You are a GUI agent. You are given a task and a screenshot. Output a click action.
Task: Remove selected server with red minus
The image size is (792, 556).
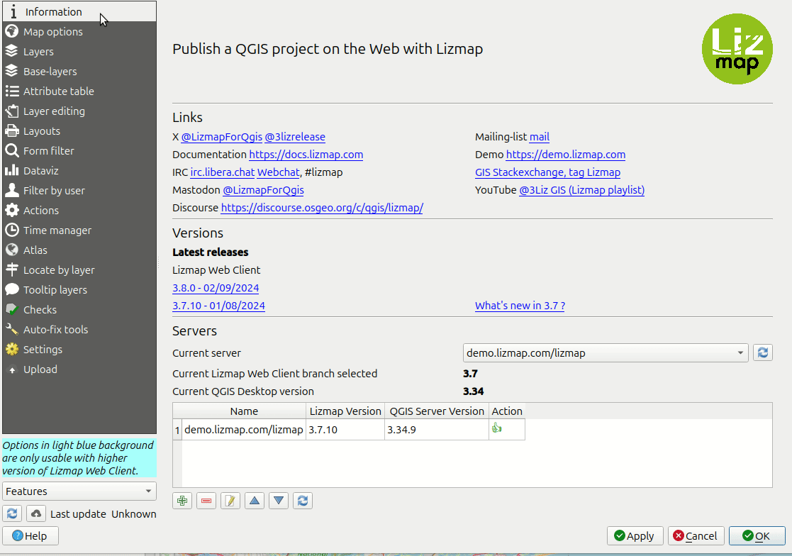[206, 501]
